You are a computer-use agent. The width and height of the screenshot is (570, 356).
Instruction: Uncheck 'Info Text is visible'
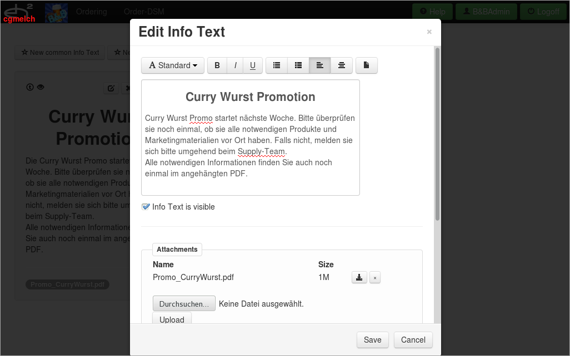pyautogui.click(x=146, y=206)
